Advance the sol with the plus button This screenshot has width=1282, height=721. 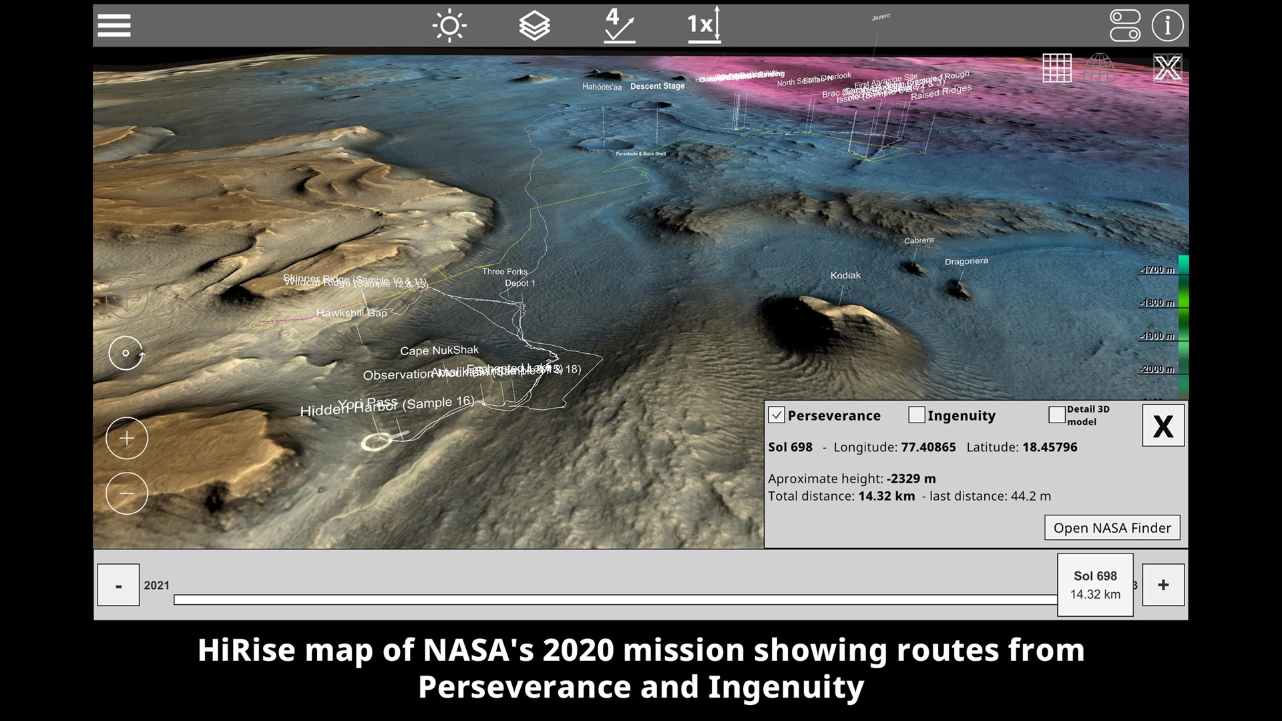1162,585
